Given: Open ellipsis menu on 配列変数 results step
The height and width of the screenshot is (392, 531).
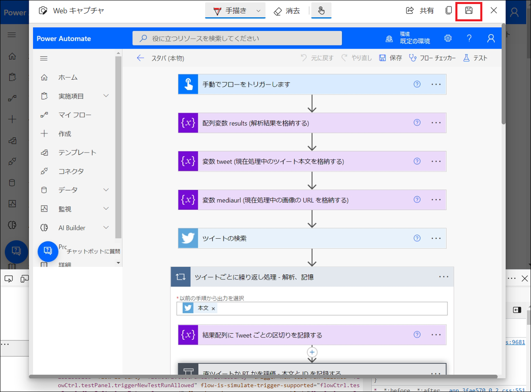Looking at the screenshot, I should coord(436,123).
